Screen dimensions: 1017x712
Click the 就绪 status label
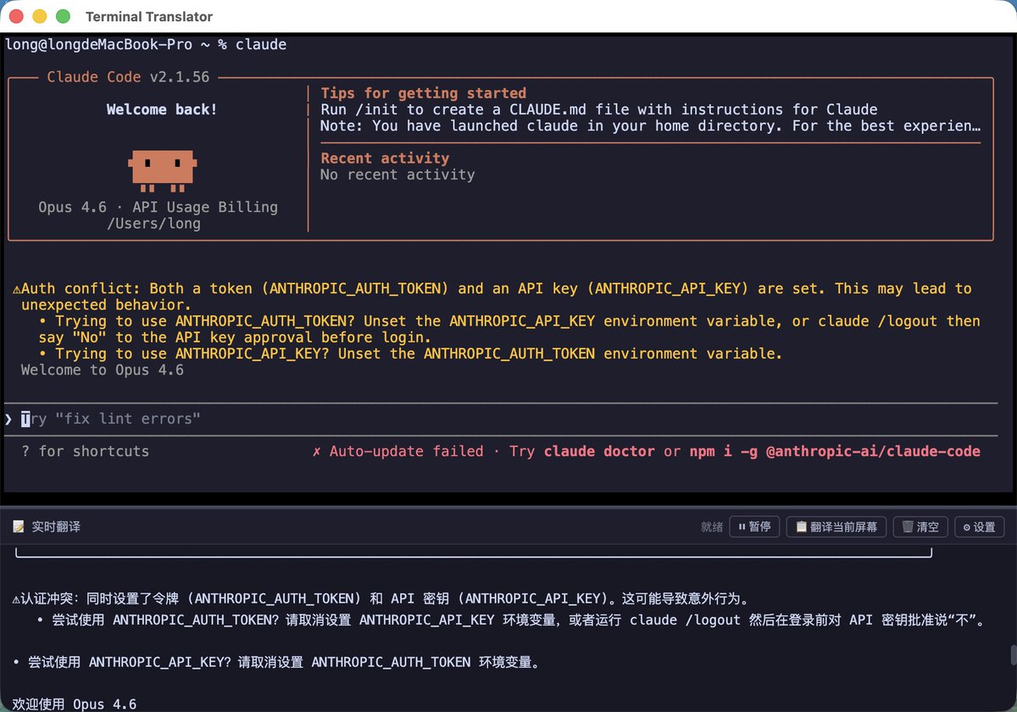click(x=712, y=527)
